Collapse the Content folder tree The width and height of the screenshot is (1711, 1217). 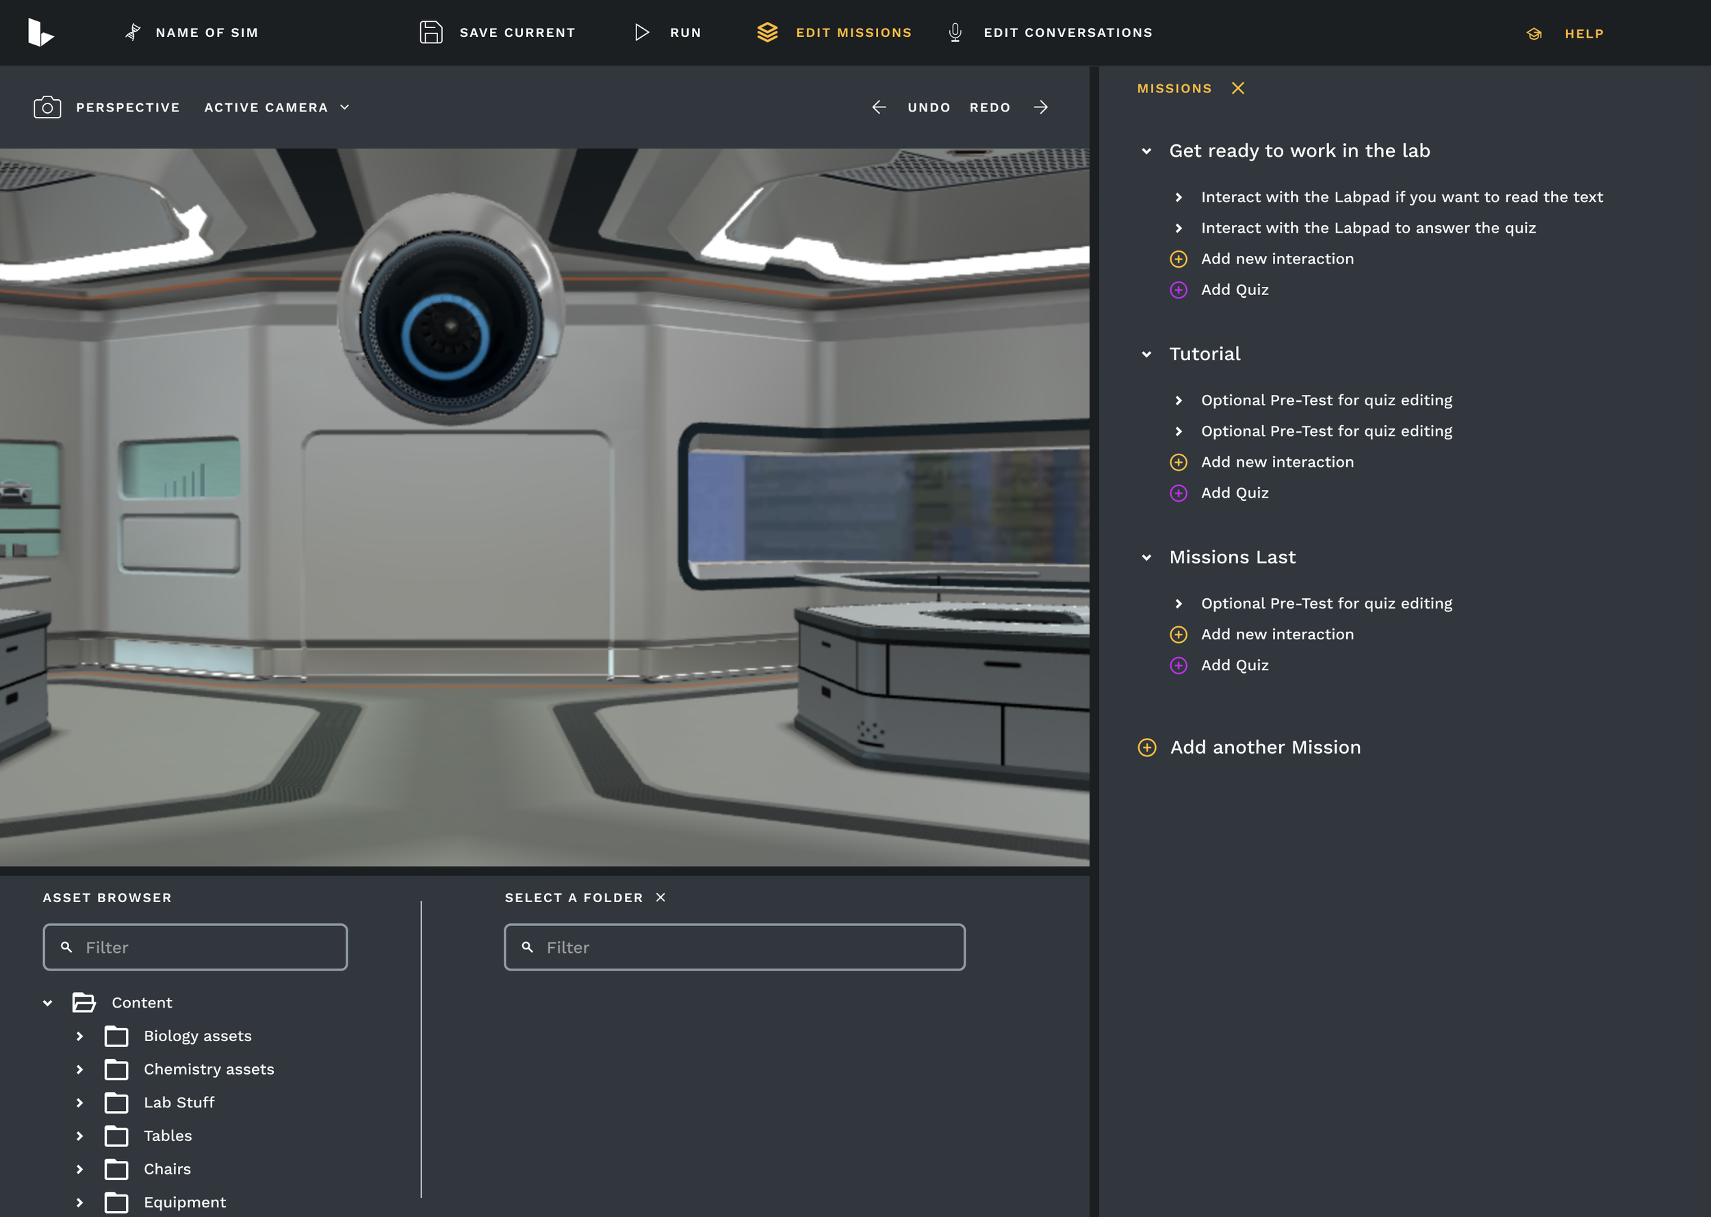47,1003
